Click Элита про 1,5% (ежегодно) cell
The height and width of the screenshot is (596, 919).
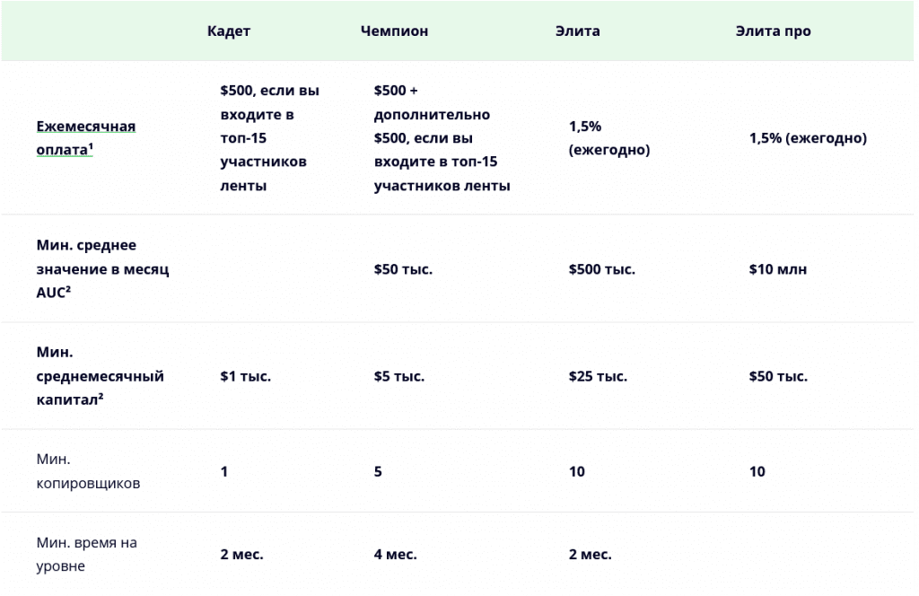[808, 138]
